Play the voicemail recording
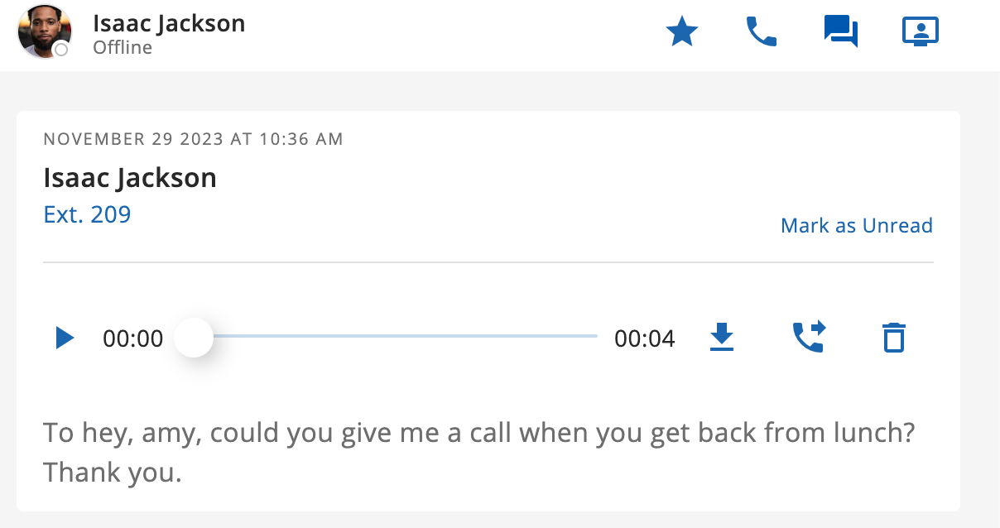 coord(65,338)
